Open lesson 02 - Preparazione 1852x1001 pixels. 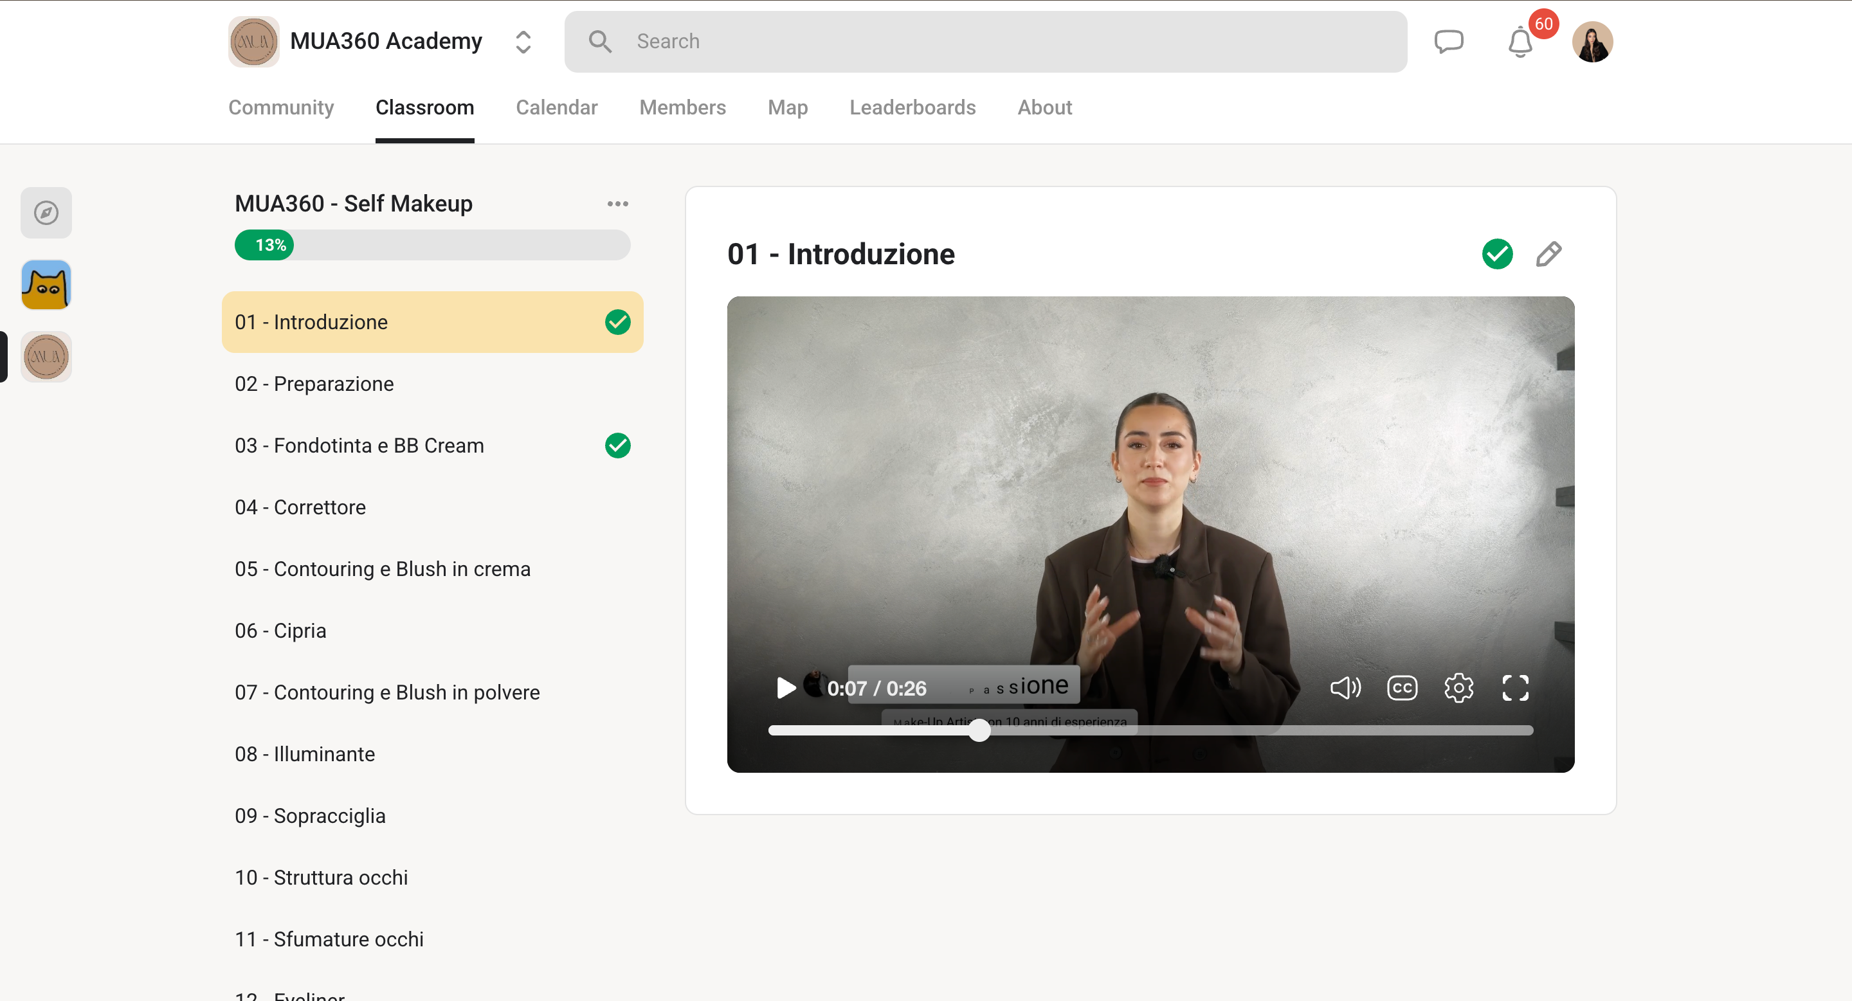pos(432,384)
